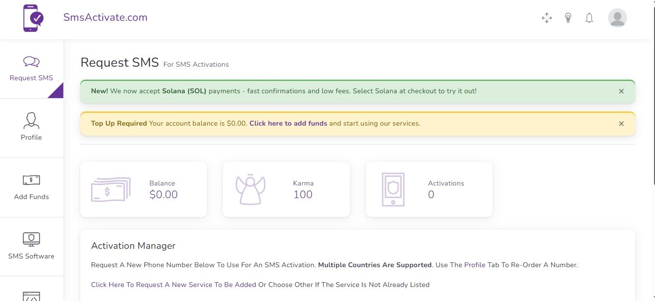This screenshot has width=655, height=301.
Task: Click the $0.00 balance value
Action: (163, 195)
